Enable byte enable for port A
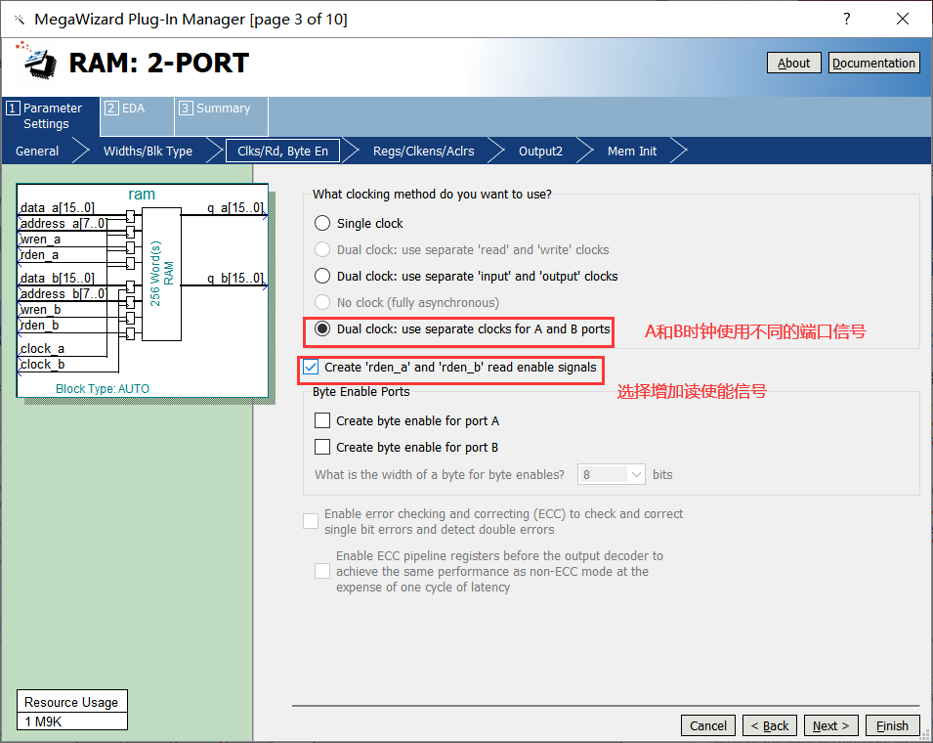This screenshot has width=933, height=743. pos(322,420)
